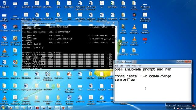Open the 'How to install keras' VLC file

(5, 53)
